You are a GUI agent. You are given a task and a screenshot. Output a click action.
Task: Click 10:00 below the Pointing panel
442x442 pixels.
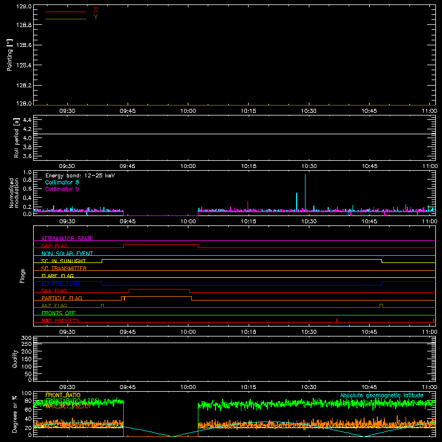click(188, 111)
